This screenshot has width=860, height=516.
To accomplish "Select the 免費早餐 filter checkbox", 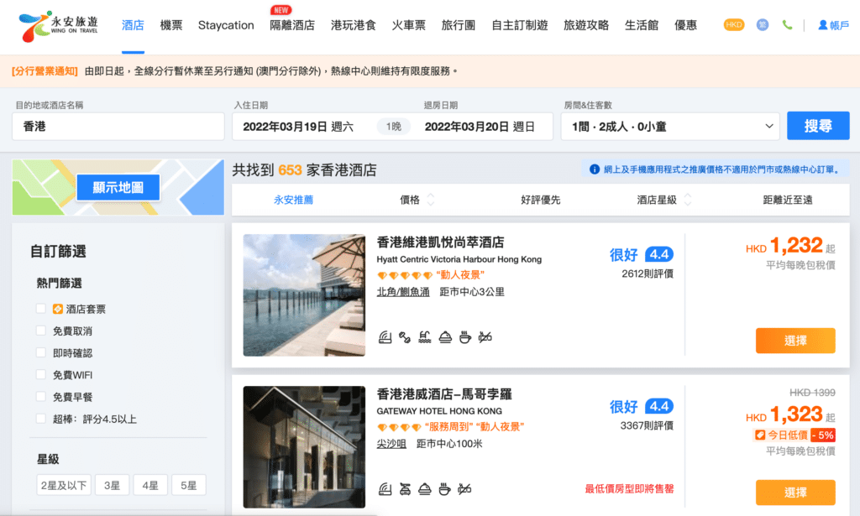I will 40,396.
